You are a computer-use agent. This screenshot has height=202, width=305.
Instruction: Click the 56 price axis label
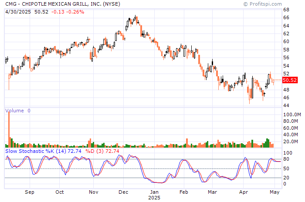point(286,58)
